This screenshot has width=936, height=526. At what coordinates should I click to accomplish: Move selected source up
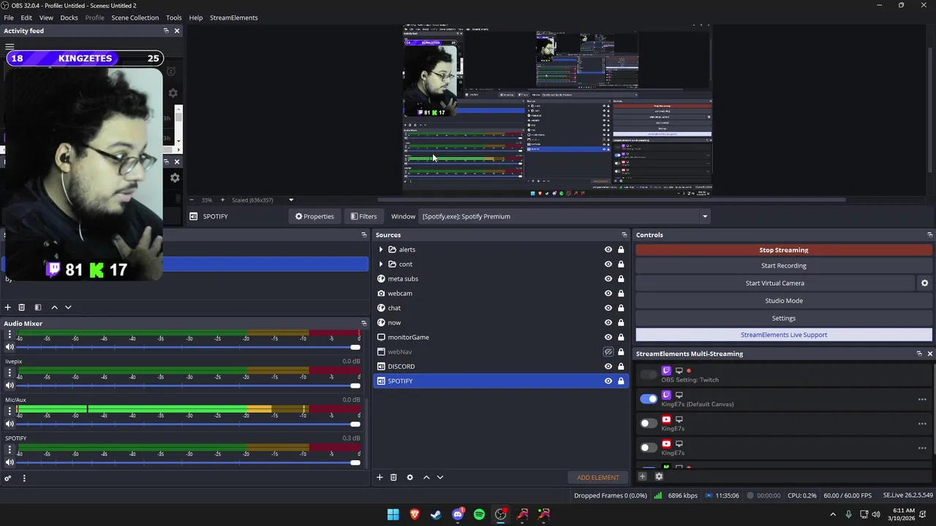pyautogui.click(x=426, y=477)
